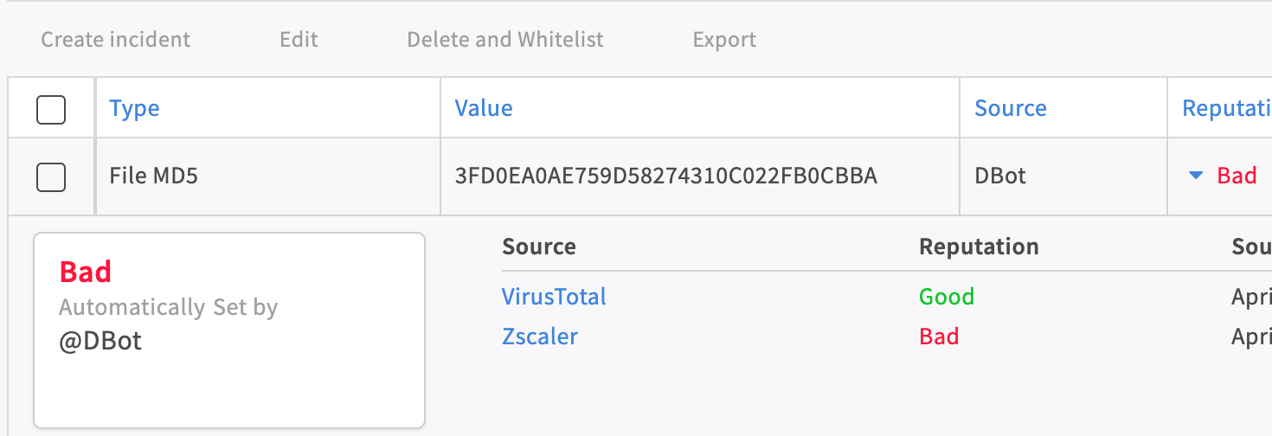Click the red Bad reputation for Zscaler
This screenshot has height=436, width=1272.
pyautogui.click(x=939, y=337)
